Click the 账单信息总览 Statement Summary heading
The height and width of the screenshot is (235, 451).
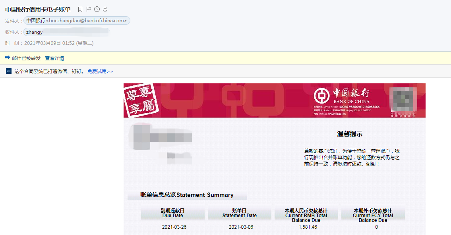coord(187,195)
